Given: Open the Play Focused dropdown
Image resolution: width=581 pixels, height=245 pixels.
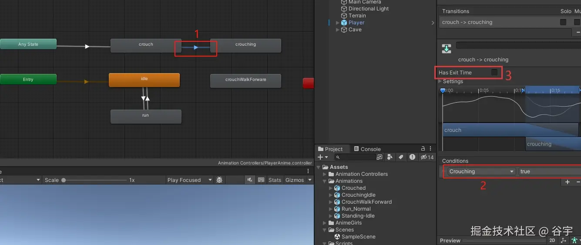Looking at the screenshot, I should (190, 180).
